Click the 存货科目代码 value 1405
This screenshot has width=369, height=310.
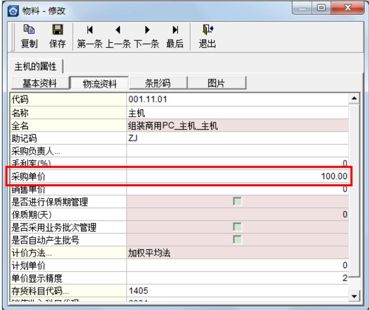238,291
